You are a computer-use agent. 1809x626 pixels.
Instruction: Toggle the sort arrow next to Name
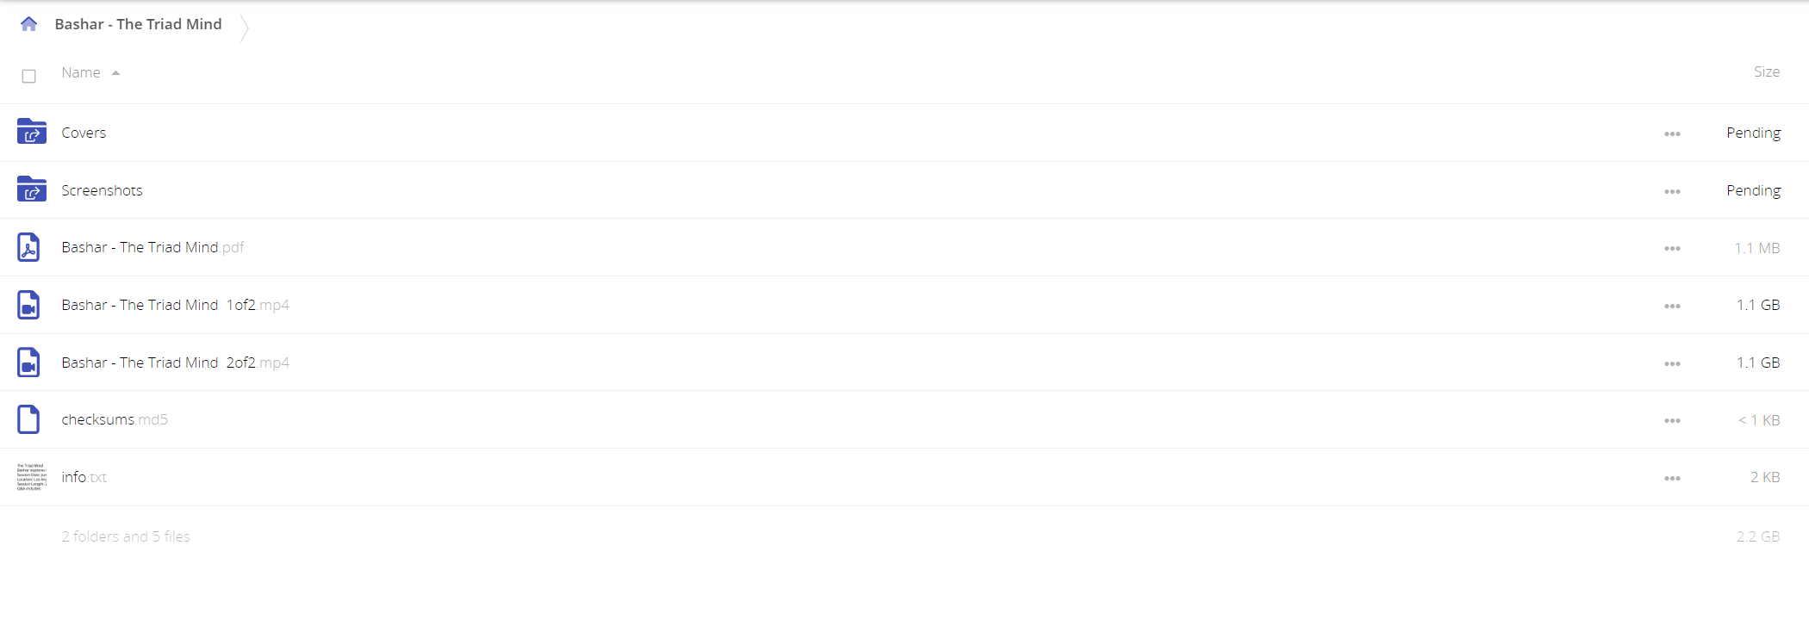coord(115,73)
